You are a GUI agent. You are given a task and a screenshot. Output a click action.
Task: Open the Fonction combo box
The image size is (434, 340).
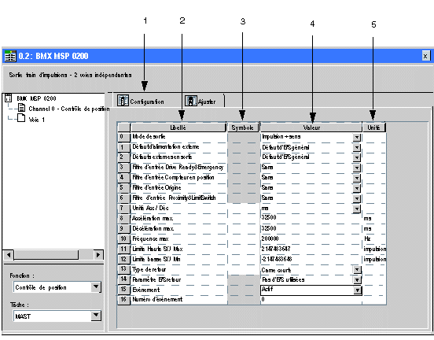click(x=57, y=287)
